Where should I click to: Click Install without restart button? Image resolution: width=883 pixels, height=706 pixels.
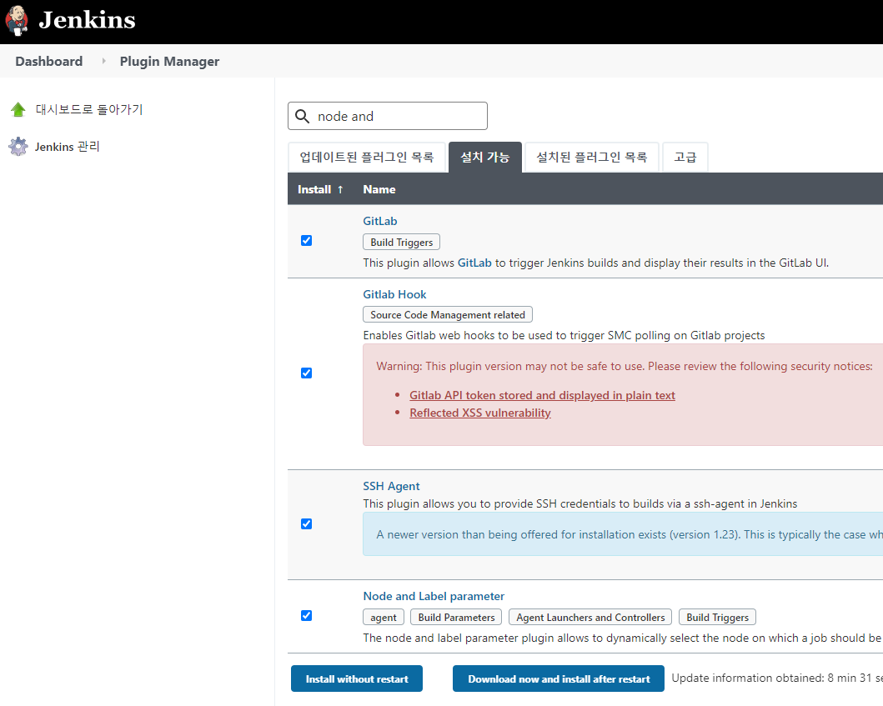[x=357, y=679]
